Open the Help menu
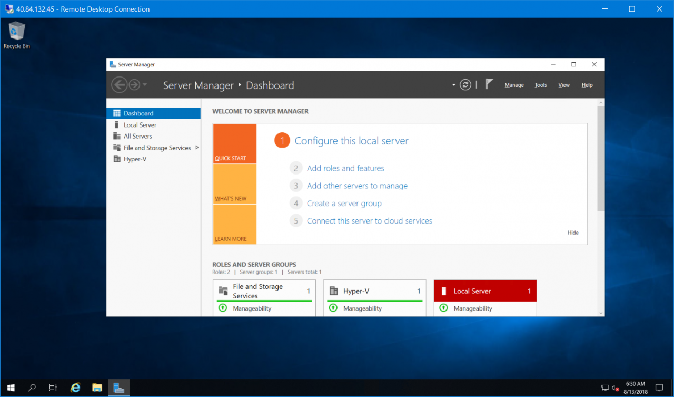The image size is (674, 397). pos(587,85)
